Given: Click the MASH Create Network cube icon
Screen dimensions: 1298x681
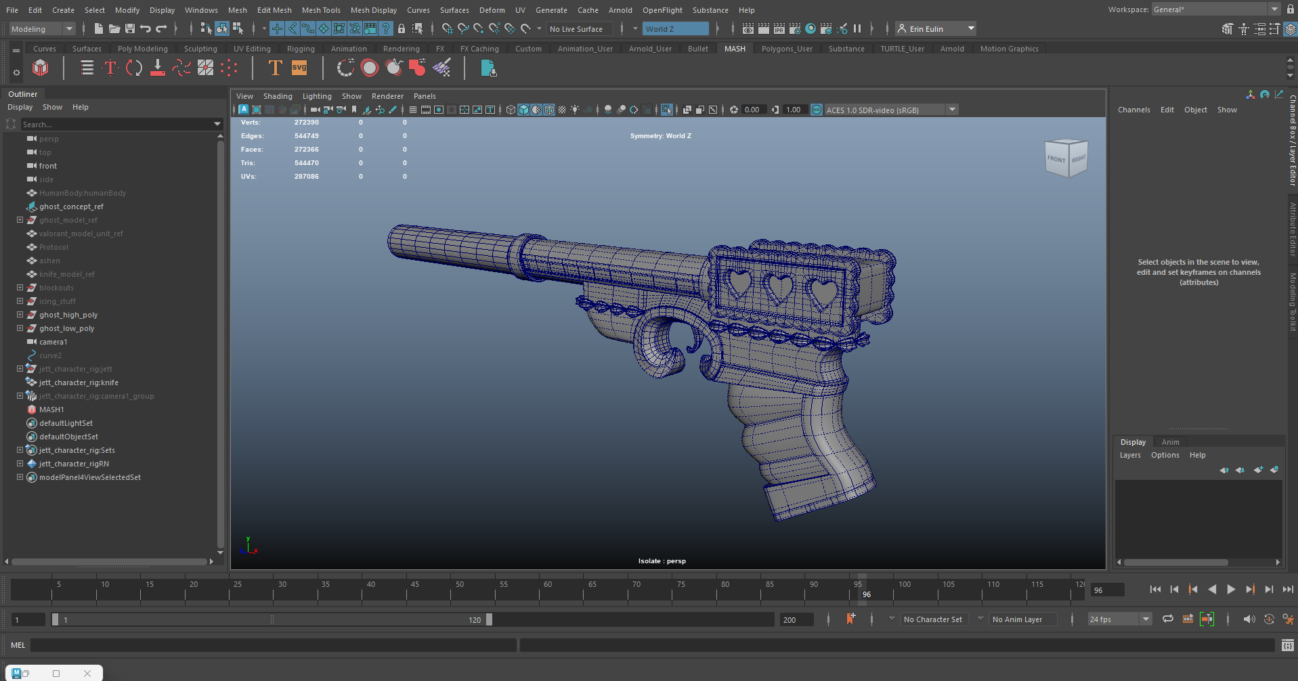Looking at the screenshot, I should pos(41,68).
